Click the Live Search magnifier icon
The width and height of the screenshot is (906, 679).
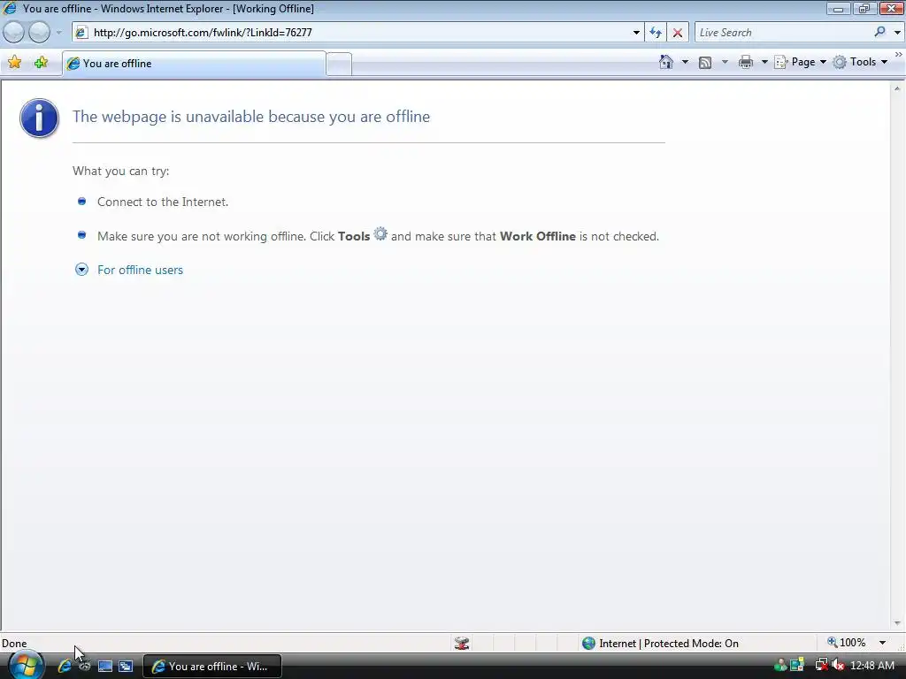(x=879, y=33)
